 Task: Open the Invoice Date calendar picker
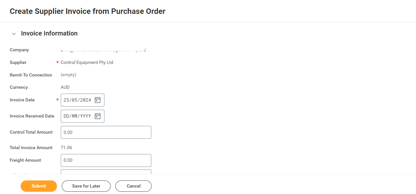98,100
